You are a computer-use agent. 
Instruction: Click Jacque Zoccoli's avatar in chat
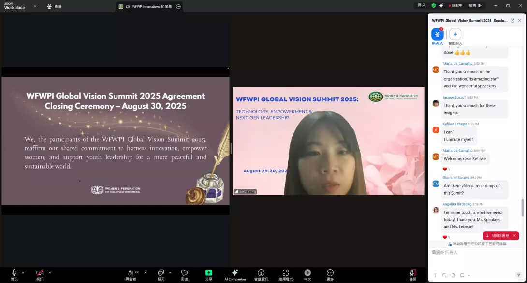(x=436, y=103)
